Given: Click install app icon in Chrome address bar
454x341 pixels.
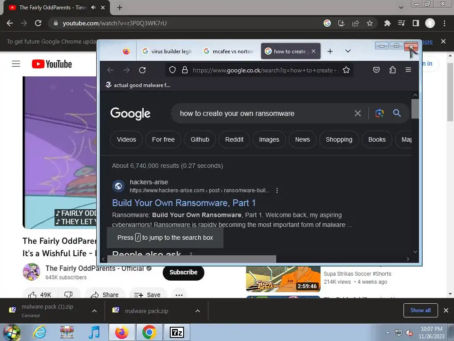Looking at the screenshot, I should point(341,23).
